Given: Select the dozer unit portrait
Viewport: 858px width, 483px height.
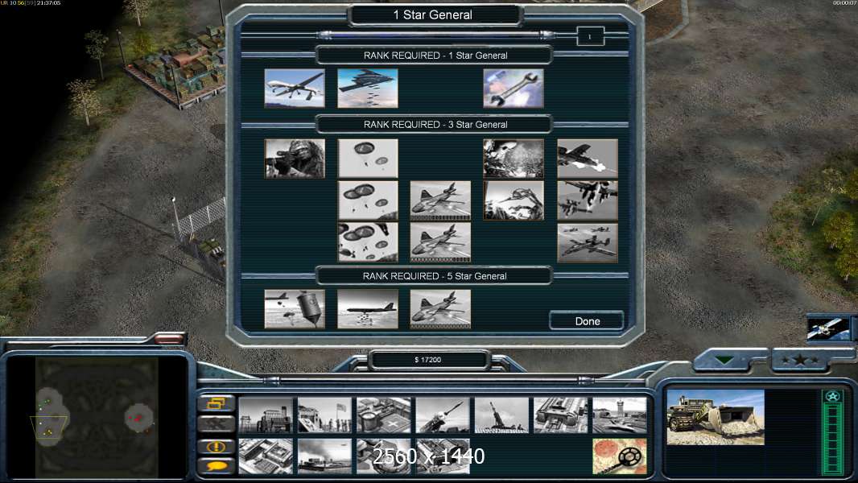Looking at the screenshot, I should [x=716, y=417].
